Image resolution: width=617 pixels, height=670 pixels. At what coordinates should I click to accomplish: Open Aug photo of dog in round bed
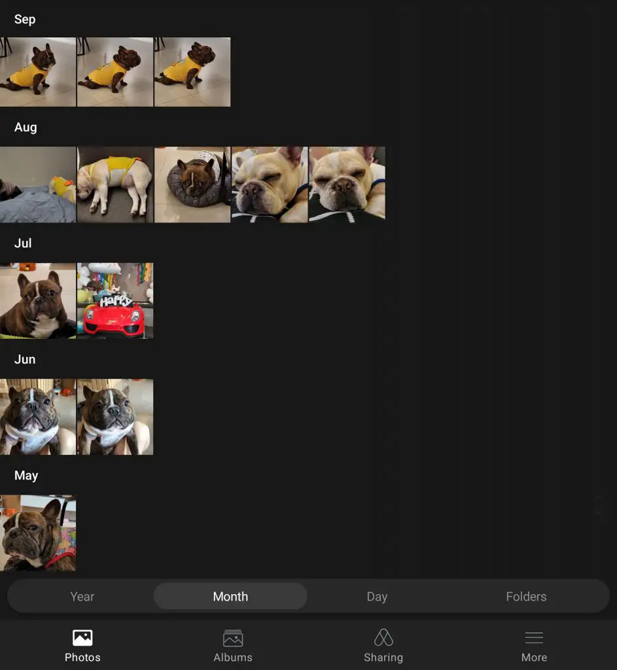(192, 185)
